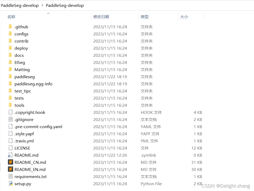
Task: Select the paddleseg folder name
Action: click(25, 77)
